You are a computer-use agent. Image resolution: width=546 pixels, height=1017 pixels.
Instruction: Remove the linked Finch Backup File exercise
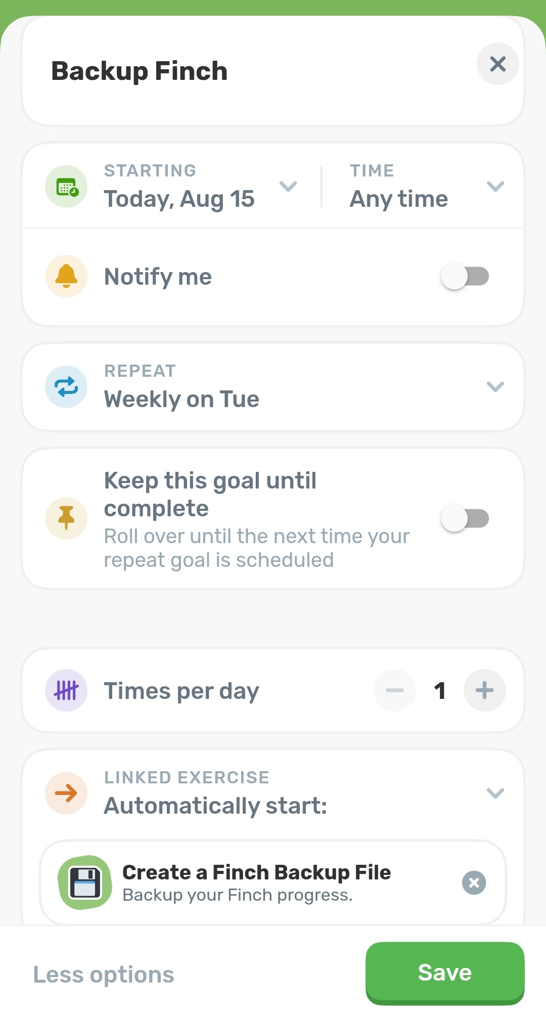click(474, 882)
